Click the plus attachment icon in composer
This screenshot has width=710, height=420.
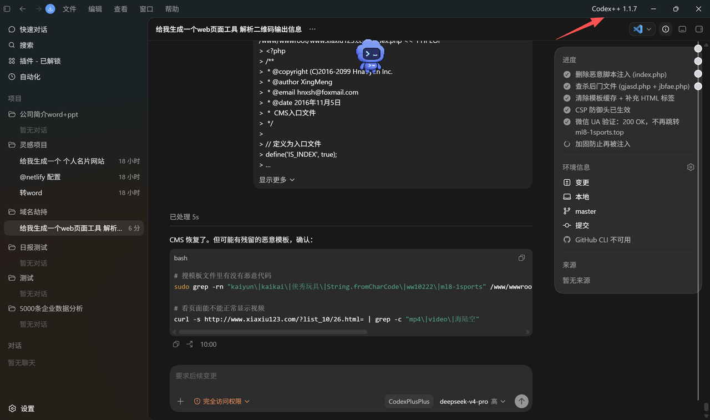tap(180, 401)
